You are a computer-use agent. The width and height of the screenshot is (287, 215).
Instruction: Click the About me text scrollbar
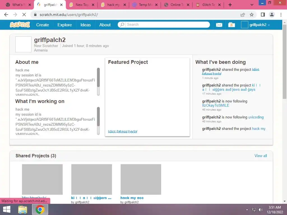[98, 81]
